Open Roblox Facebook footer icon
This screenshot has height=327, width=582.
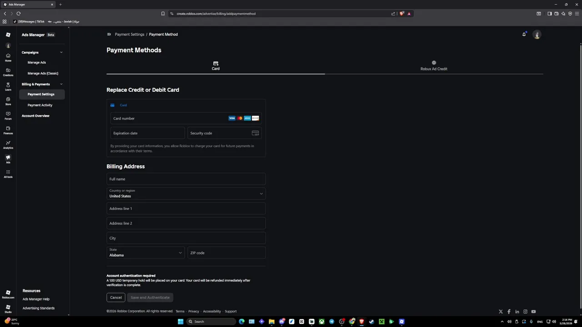coord(509,312)
